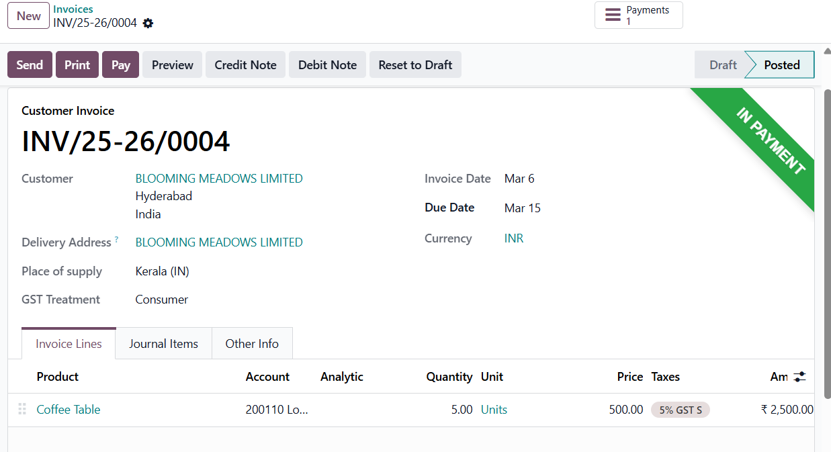This screenshot has width=831, height=452.
Task: Open invoice Preview
Action: click(x=172, y=65)
